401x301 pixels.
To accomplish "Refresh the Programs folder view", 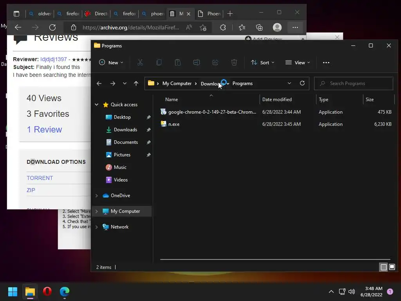I will click(302, 83).
